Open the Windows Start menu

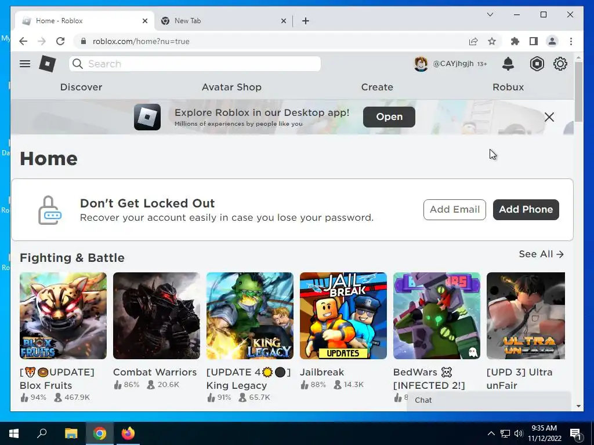coord(14,433)
